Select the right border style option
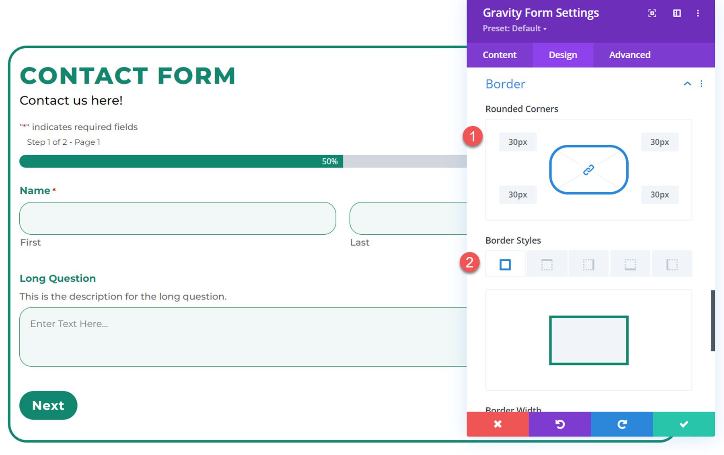The height and width of the screenshot is (455, 724). 588,264
